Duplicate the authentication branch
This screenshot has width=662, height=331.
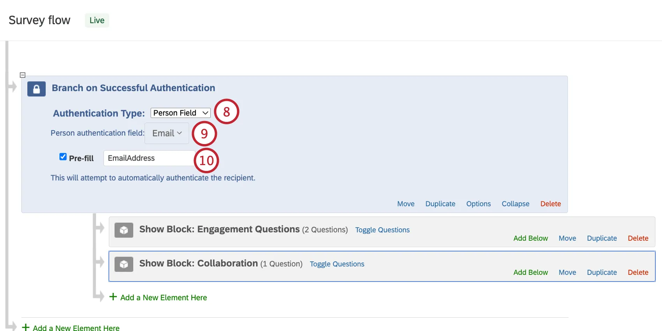coord(440,204)
